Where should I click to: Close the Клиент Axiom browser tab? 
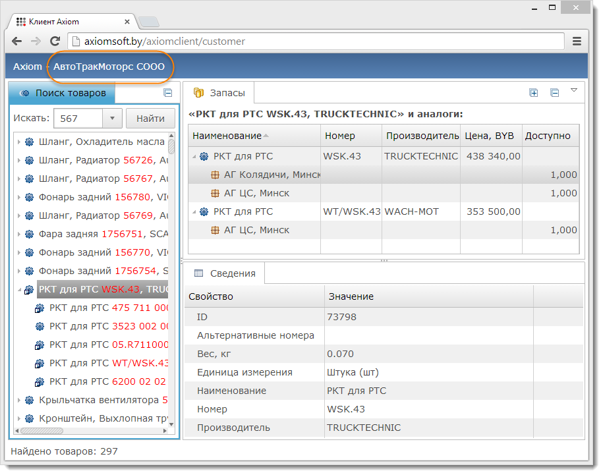[127, 22]
